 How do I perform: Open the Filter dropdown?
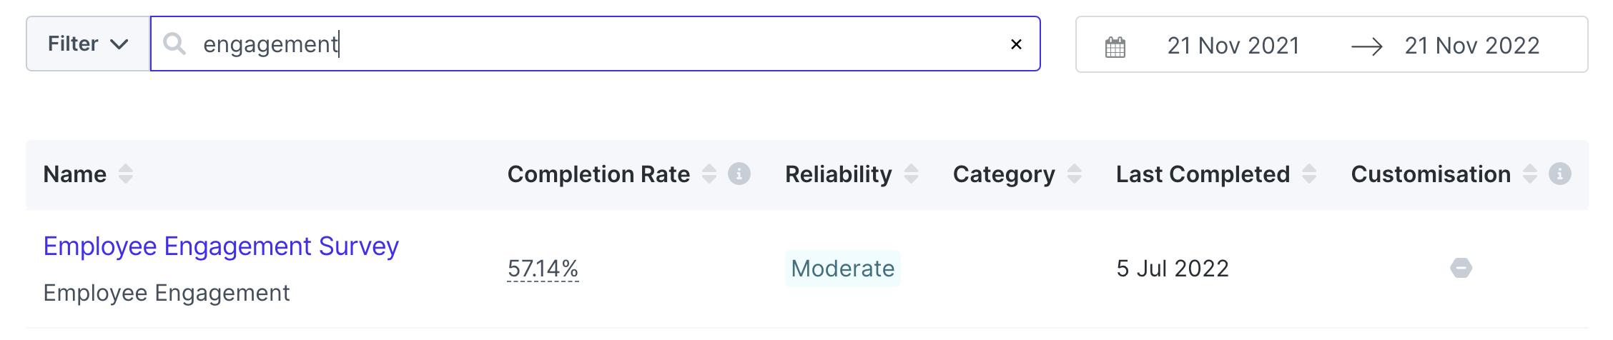point(88,44)
